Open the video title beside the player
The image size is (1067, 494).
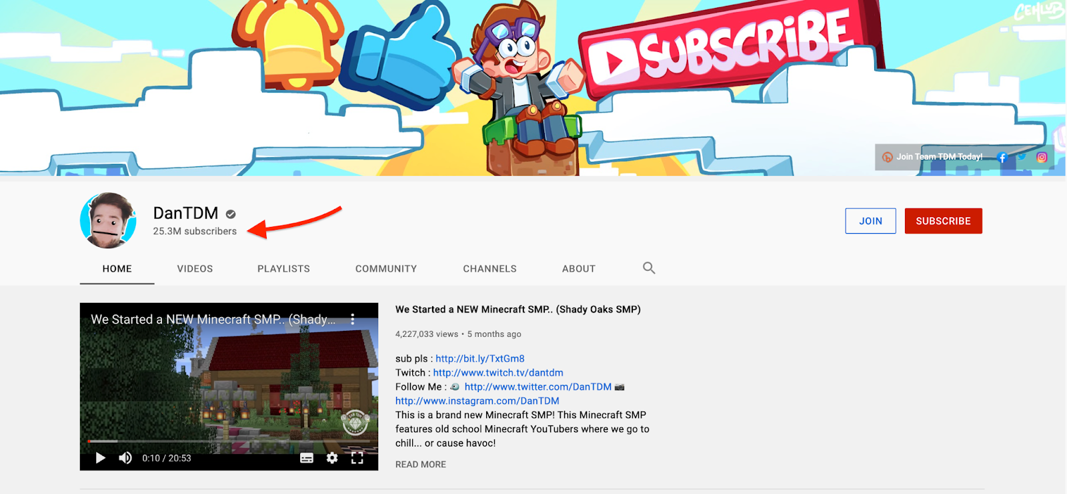518,309
